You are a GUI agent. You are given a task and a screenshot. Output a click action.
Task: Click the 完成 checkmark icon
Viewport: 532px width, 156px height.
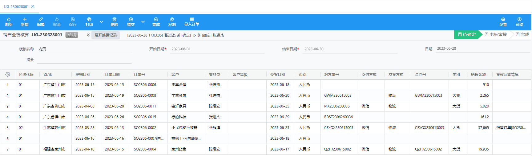[156, 19]
